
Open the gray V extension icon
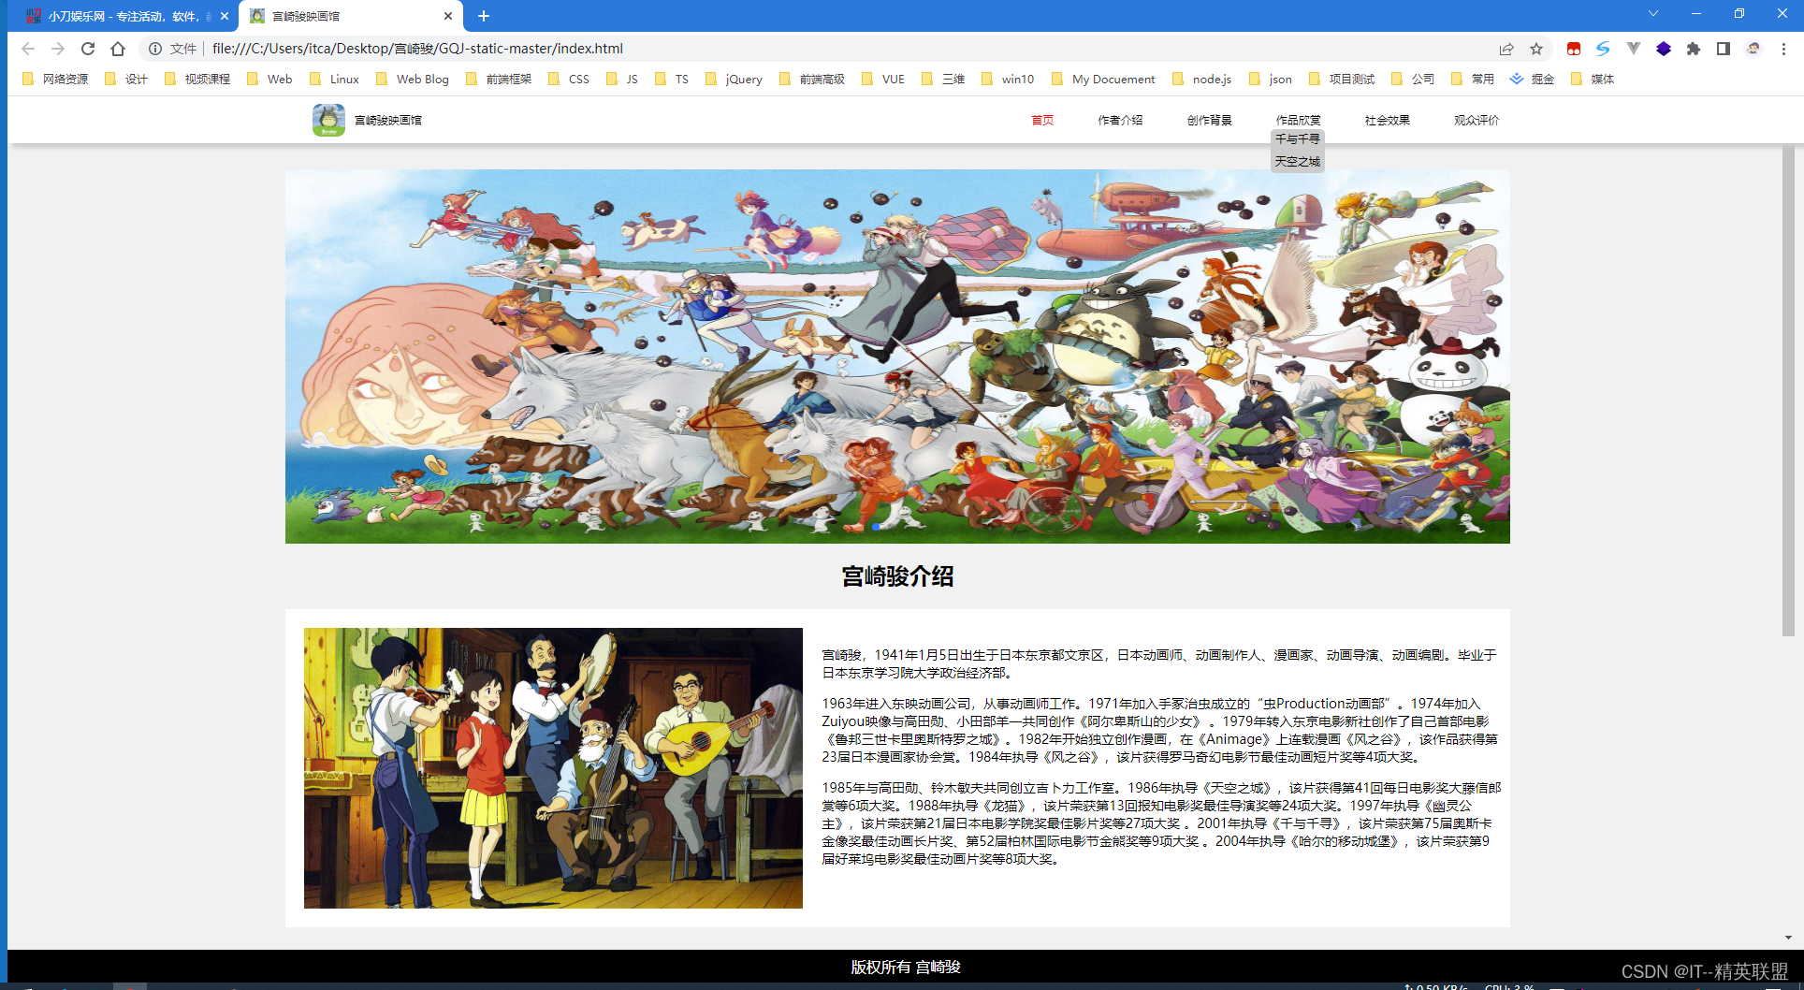coord(1634,49)
